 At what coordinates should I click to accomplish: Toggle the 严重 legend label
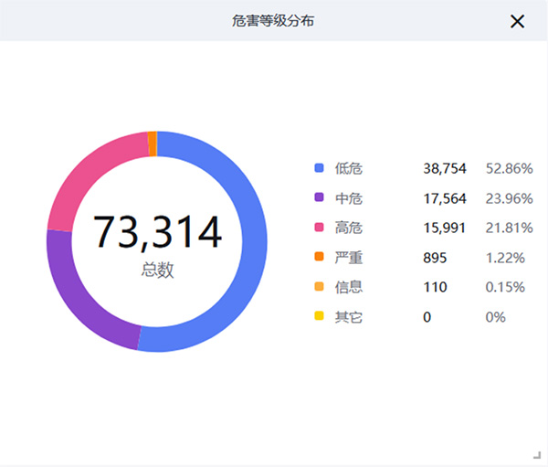[348, 257]
